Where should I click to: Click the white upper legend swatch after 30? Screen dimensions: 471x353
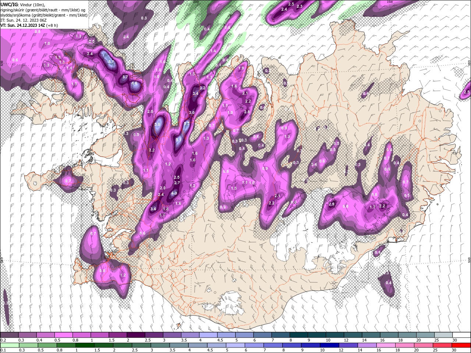click(461, 335)
